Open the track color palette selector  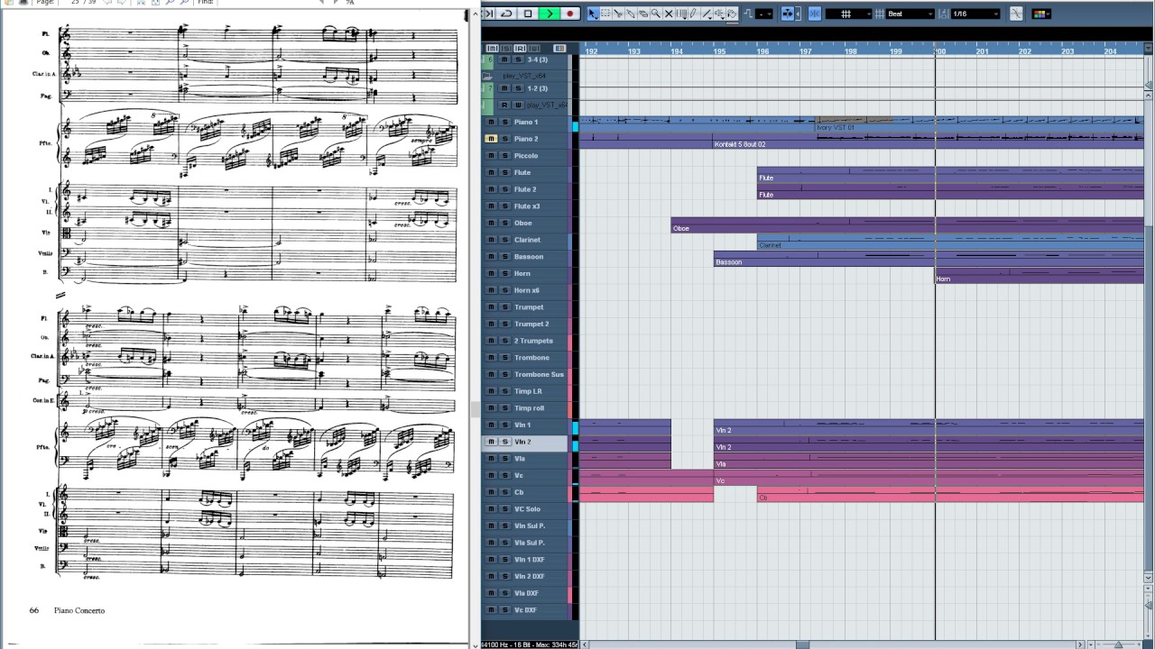pyautogui.click(x=1040, y=14)
